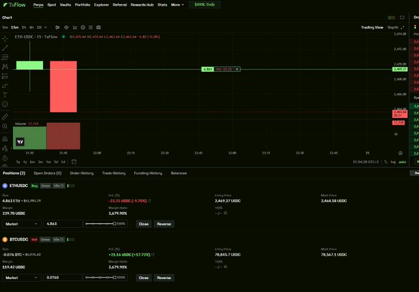Close the ETHUSDC position
Image resolution: width=419 pixels, height=292 pixels.
click(144, 224)
